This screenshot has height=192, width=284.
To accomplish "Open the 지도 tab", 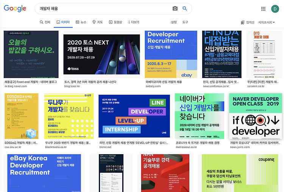I will [x=98, y=22].
